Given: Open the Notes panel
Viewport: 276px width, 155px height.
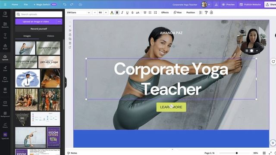Looking at the screenshot, I should (72, 153).
